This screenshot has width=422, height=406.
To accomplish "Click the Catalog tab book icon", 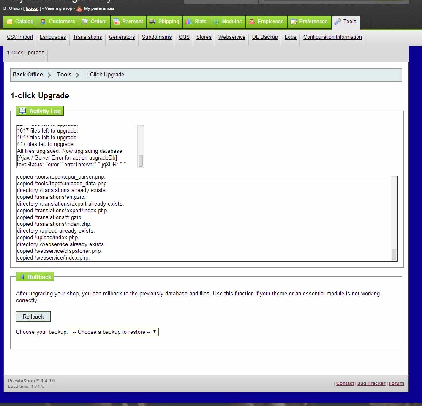I will (x=9, y=22).
